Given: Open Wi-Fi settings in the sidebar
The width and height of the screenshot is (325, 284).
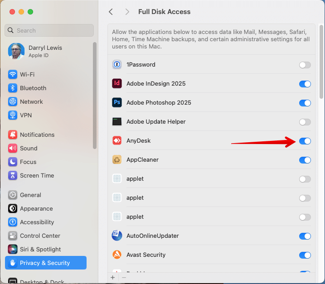Looking at the screenshot, I should 27,74.
